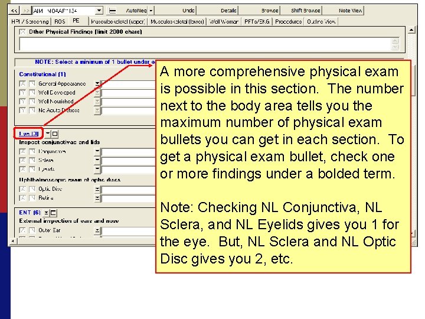Click the horizontal bar icon beside AutoNeg
This screenshot has height=319, width=425.
pos(112,11)
